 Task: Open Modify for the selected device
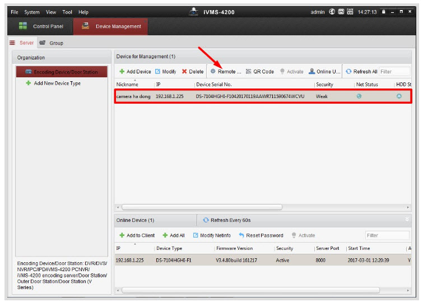click(x=165, y=72)
